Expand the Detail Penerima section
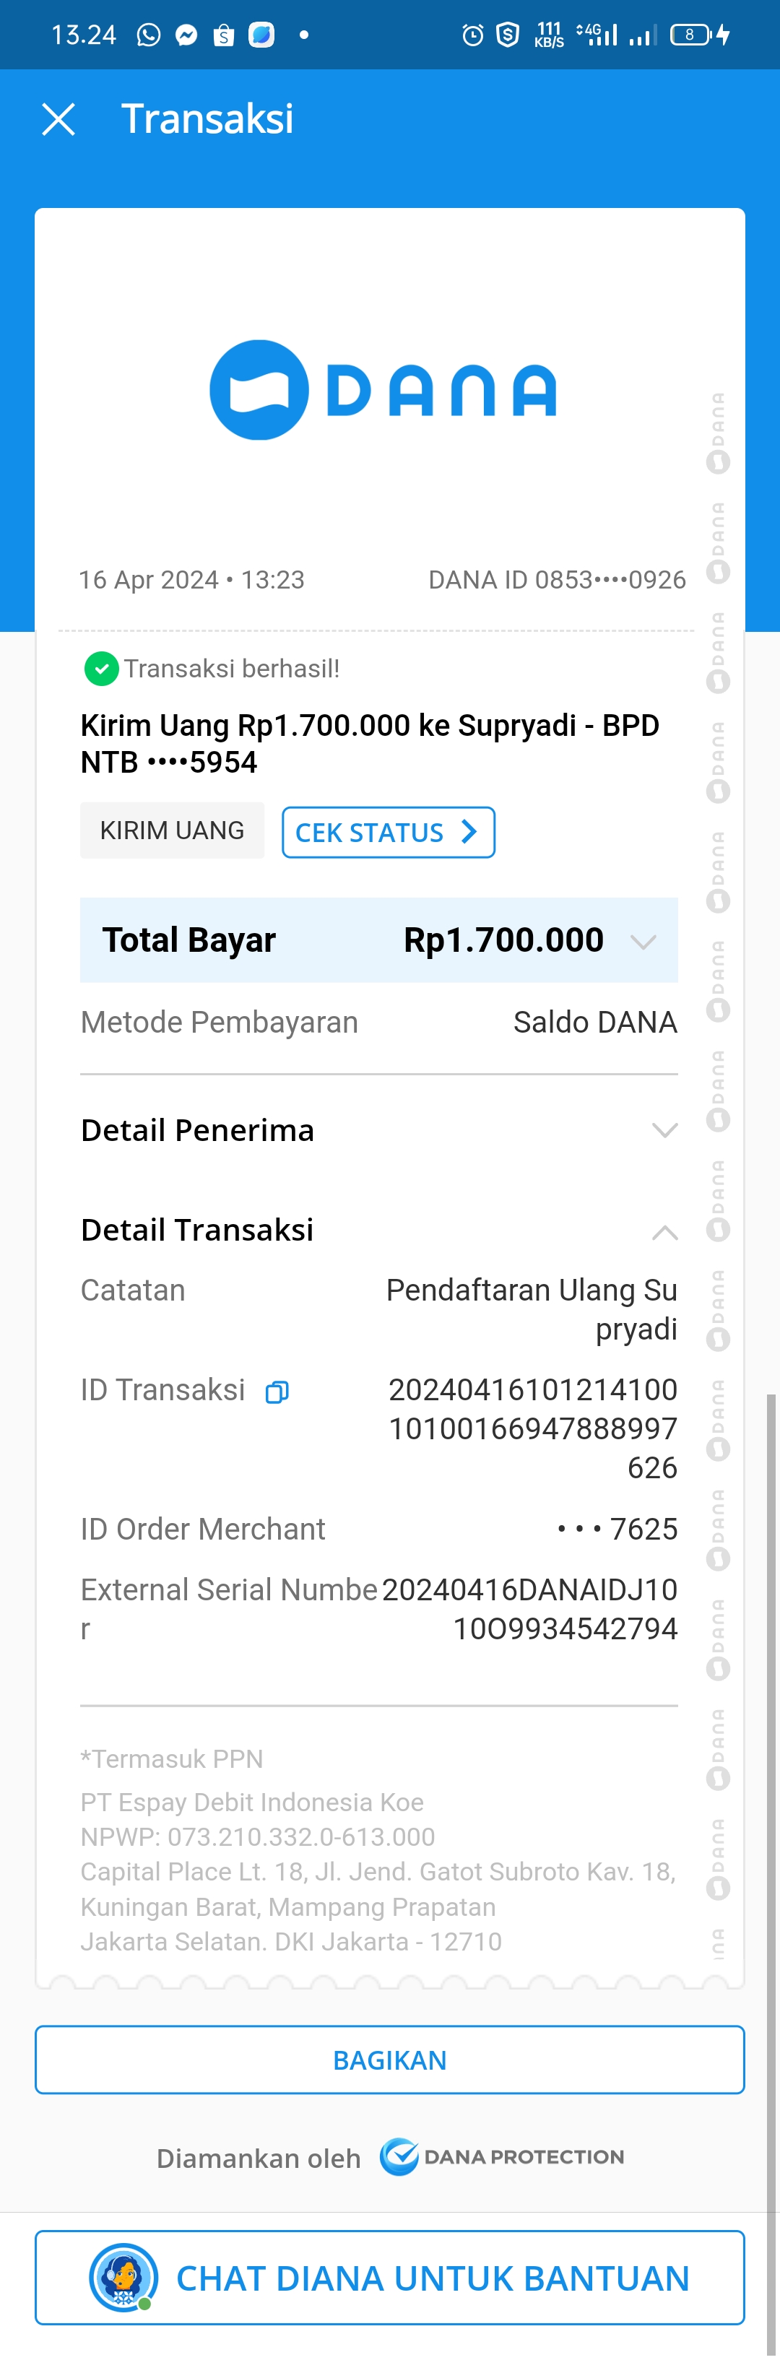The width and height of the screenshot is (780, 2360). coord(664,1130)
